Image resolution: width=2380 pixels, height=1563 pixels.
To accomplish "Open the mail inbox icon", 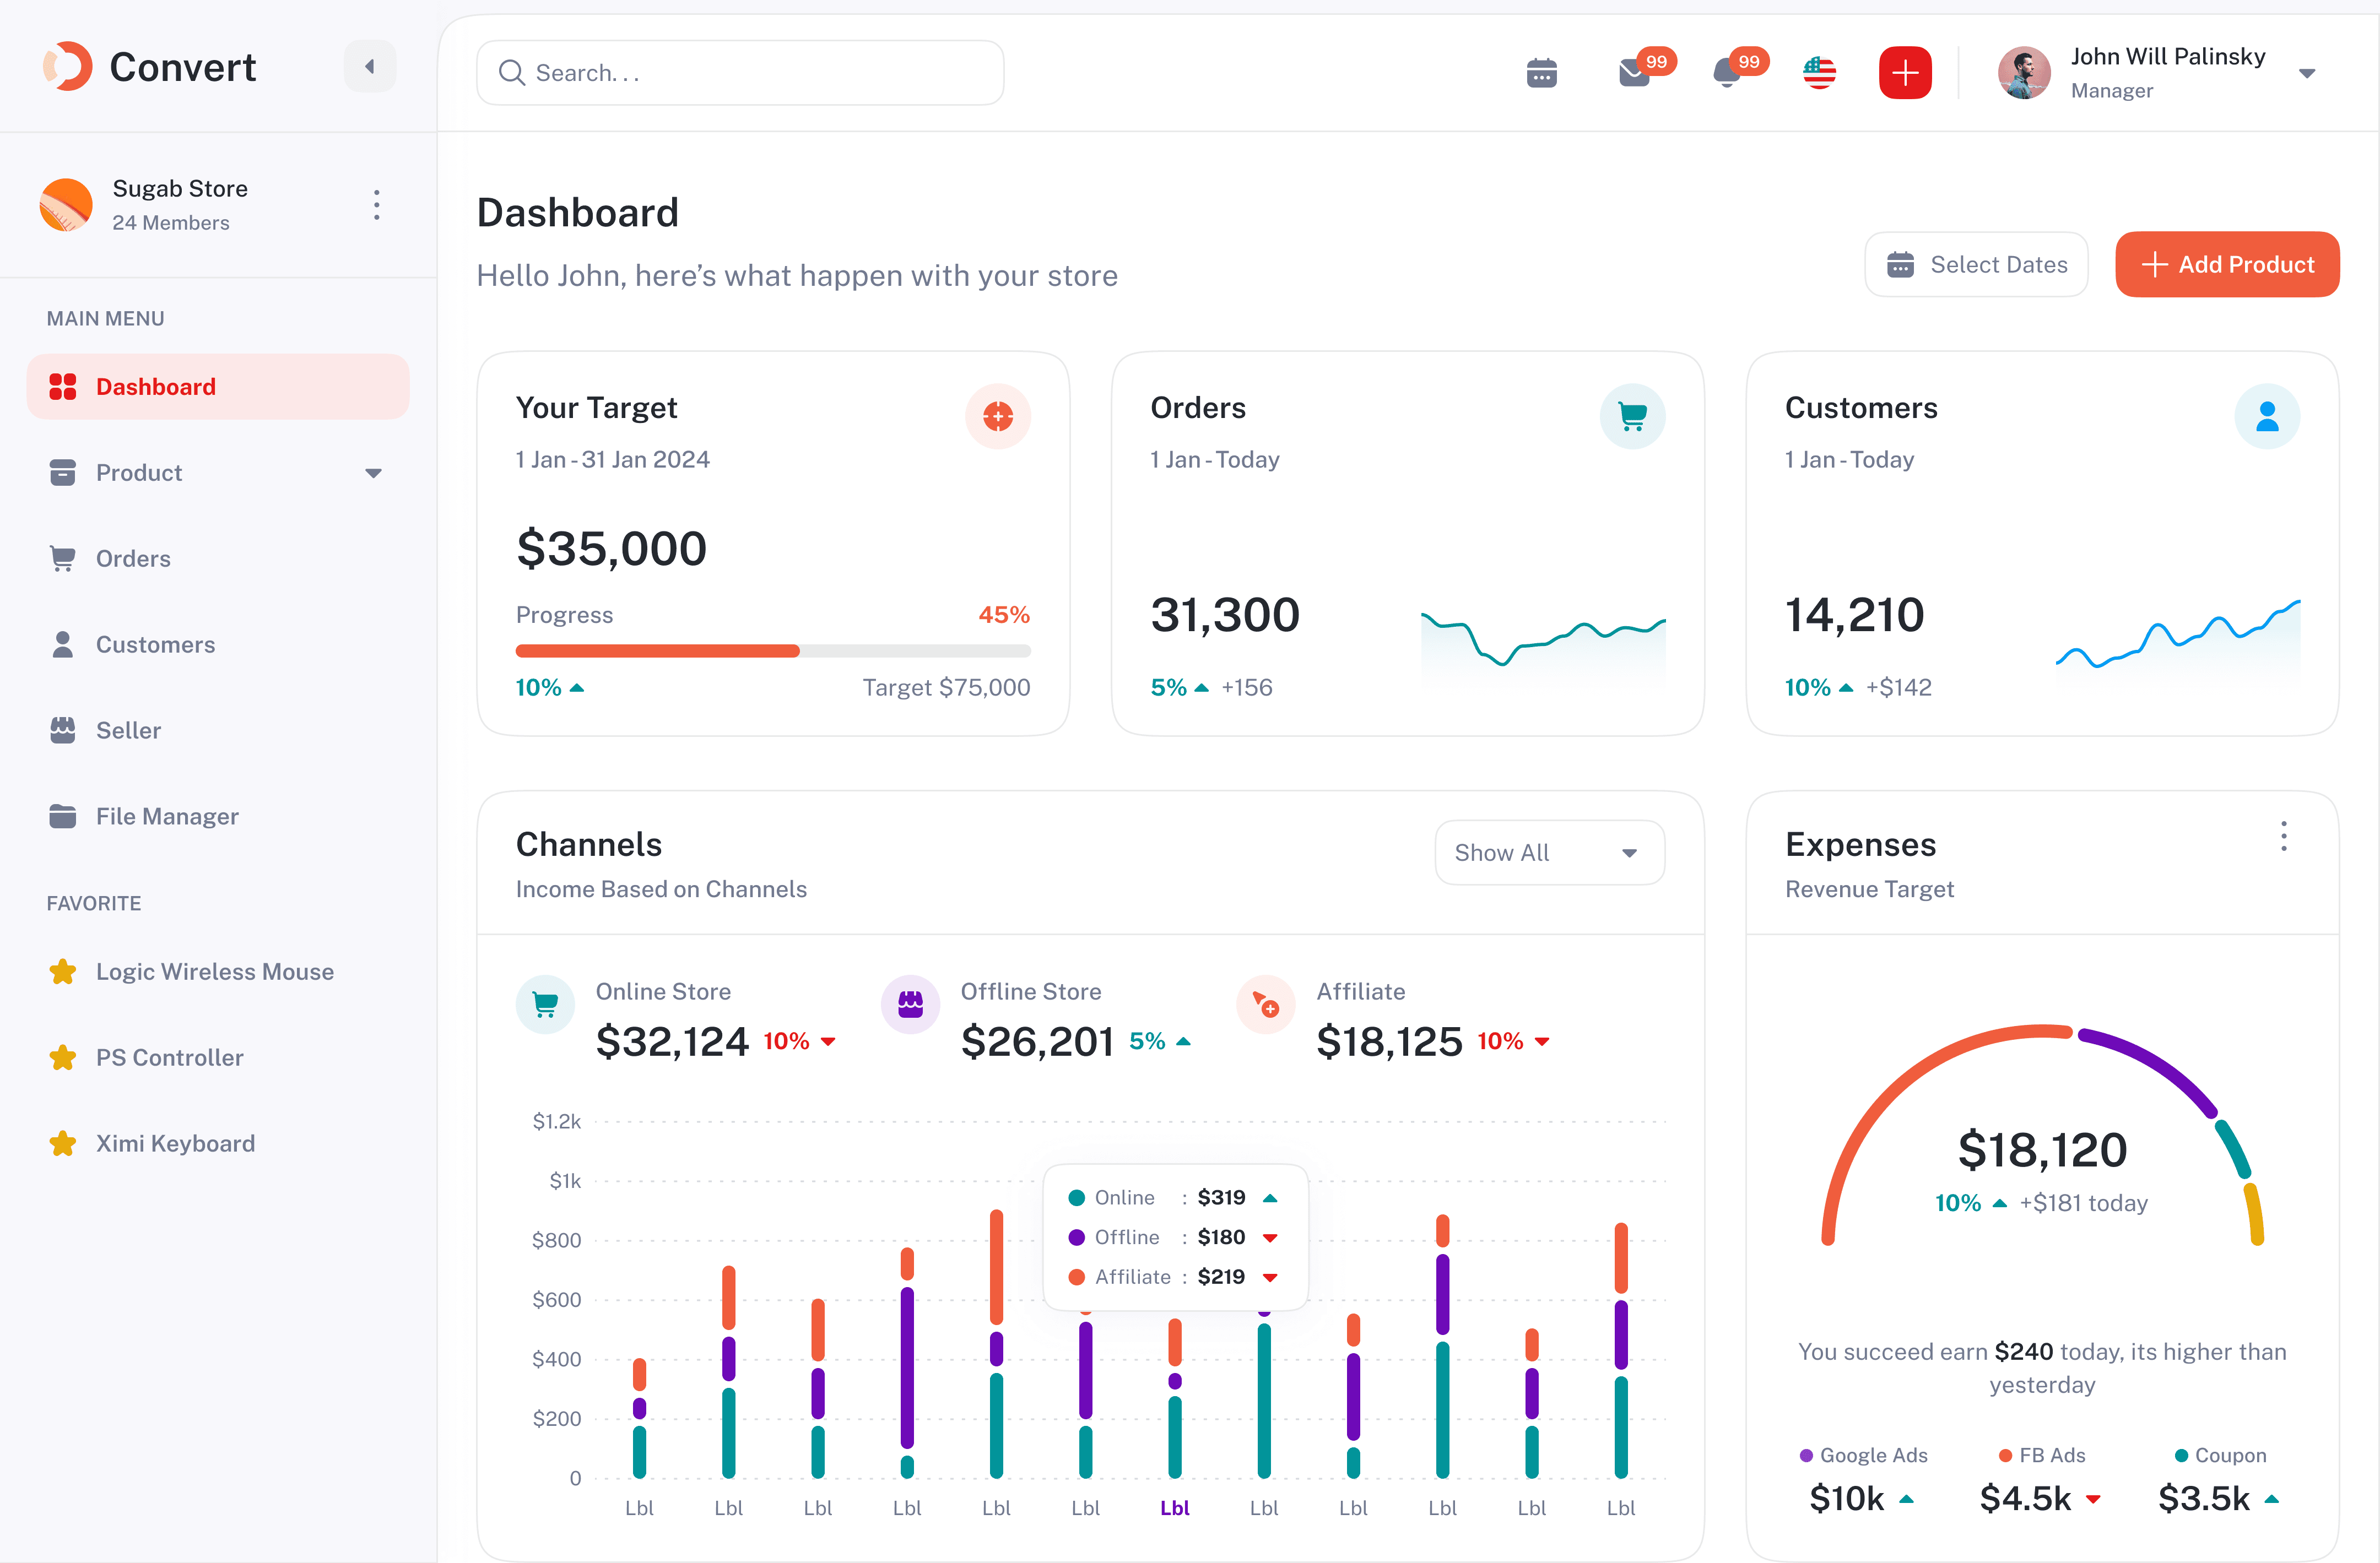I will (1634, 73).
